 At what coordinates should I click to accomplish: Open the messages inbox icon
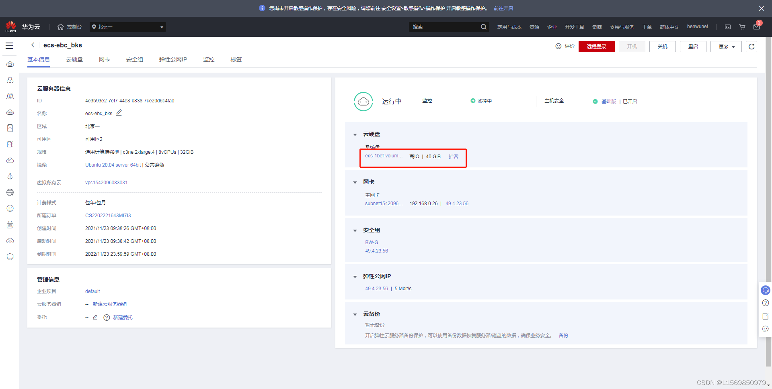point(756,27)
